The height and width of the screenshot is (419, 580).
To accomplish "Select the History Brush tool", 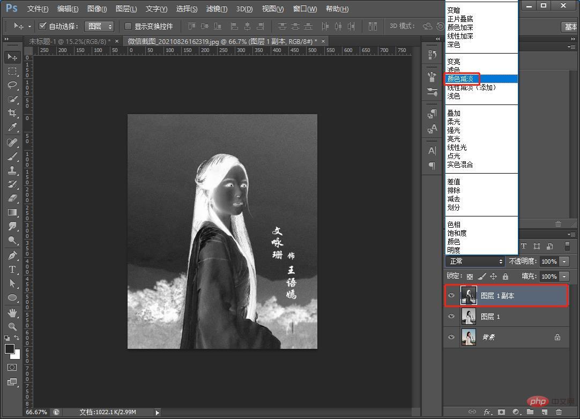I will pos(12,184).
